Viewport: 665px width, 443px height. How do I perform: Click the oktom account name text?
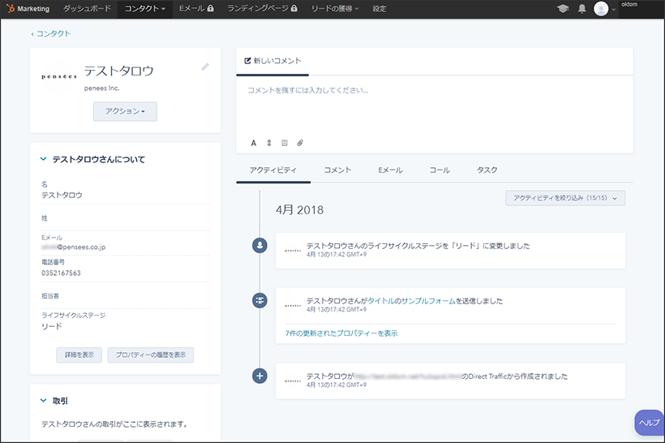pyautogui.click(x=629, y=4)
